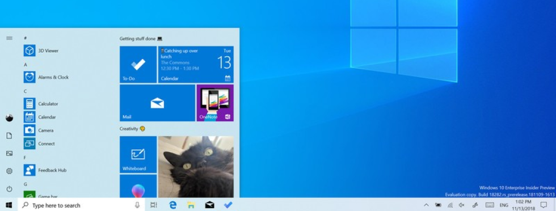Click the Start button
This screenshot has width=556, height=211.
click(9, 205)
